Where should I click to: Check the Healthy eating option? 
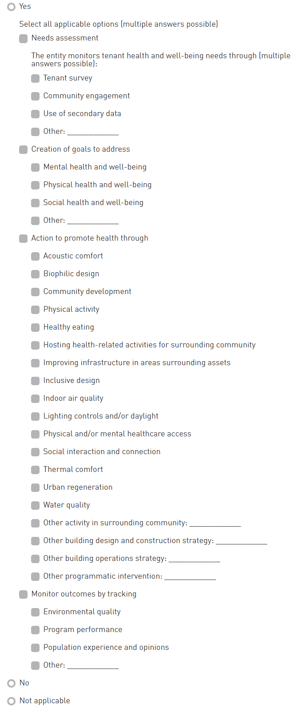pos(36,328)
